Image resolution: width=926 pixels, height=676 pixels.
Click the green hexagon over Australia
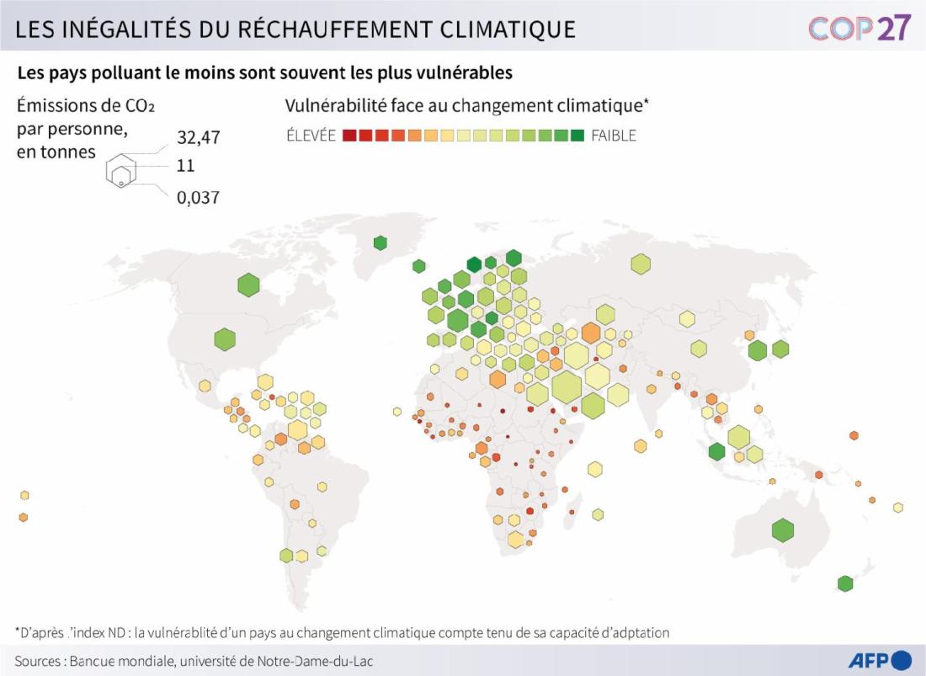[x=783, y=530]
